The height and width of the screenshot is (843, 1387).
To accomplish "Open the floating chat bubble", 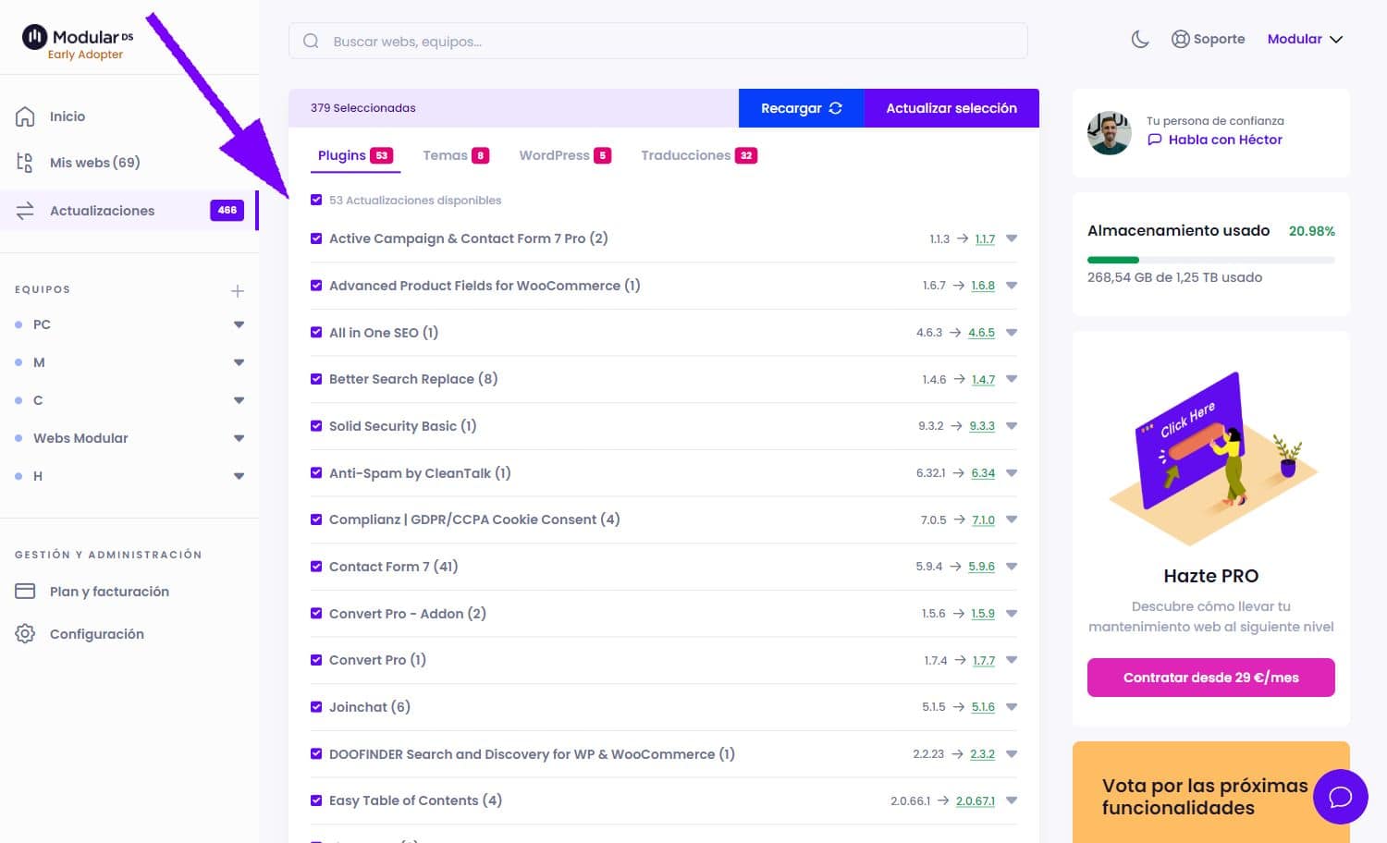I will tap(1341, 797).
